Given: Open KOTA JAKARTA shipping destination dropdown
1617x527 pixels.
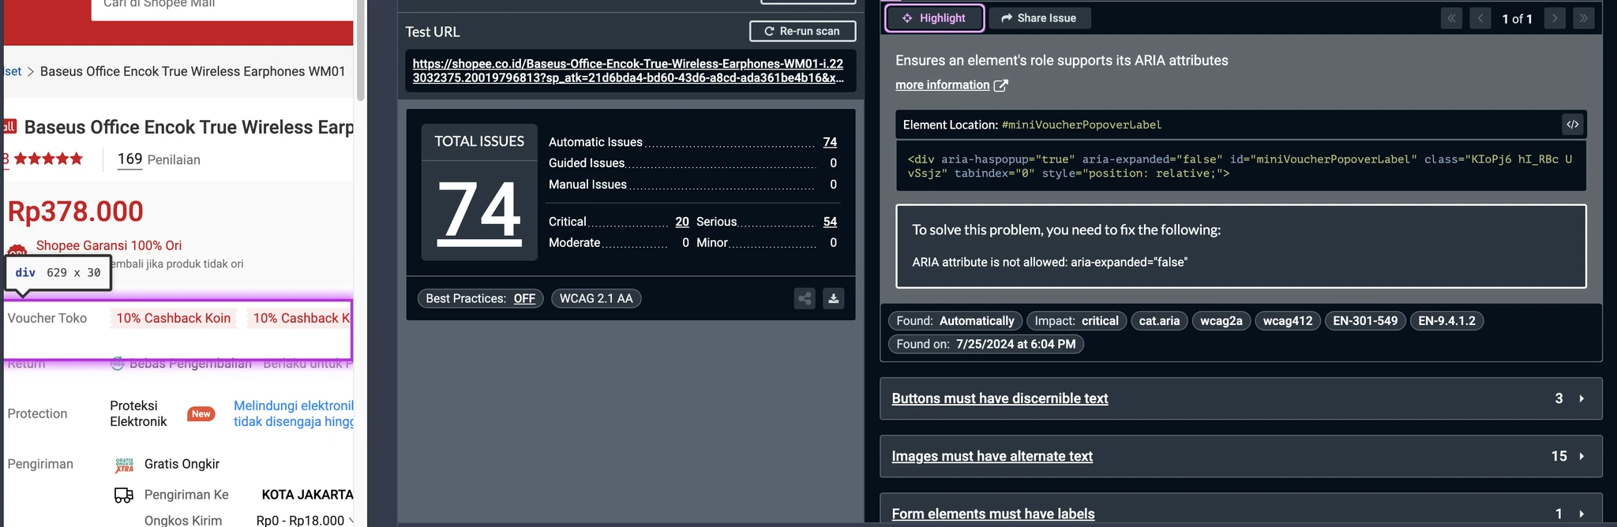Looking at the screenshot, I should click(307, 495).
